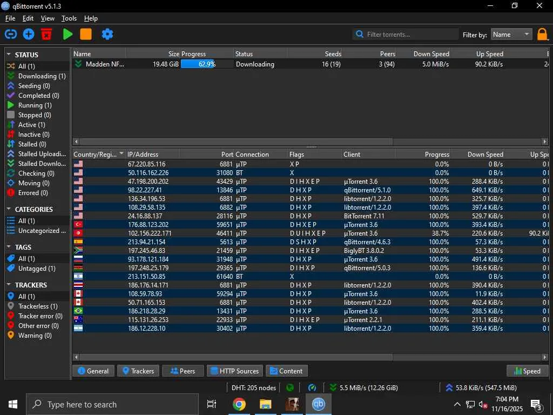Collapse the TRACKERS section
Viewport: 553px width, 415px height.
pyautogui.click(x=9, y=284)
